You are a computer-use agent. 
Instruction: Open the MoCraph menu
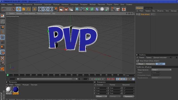click(93, 4)
